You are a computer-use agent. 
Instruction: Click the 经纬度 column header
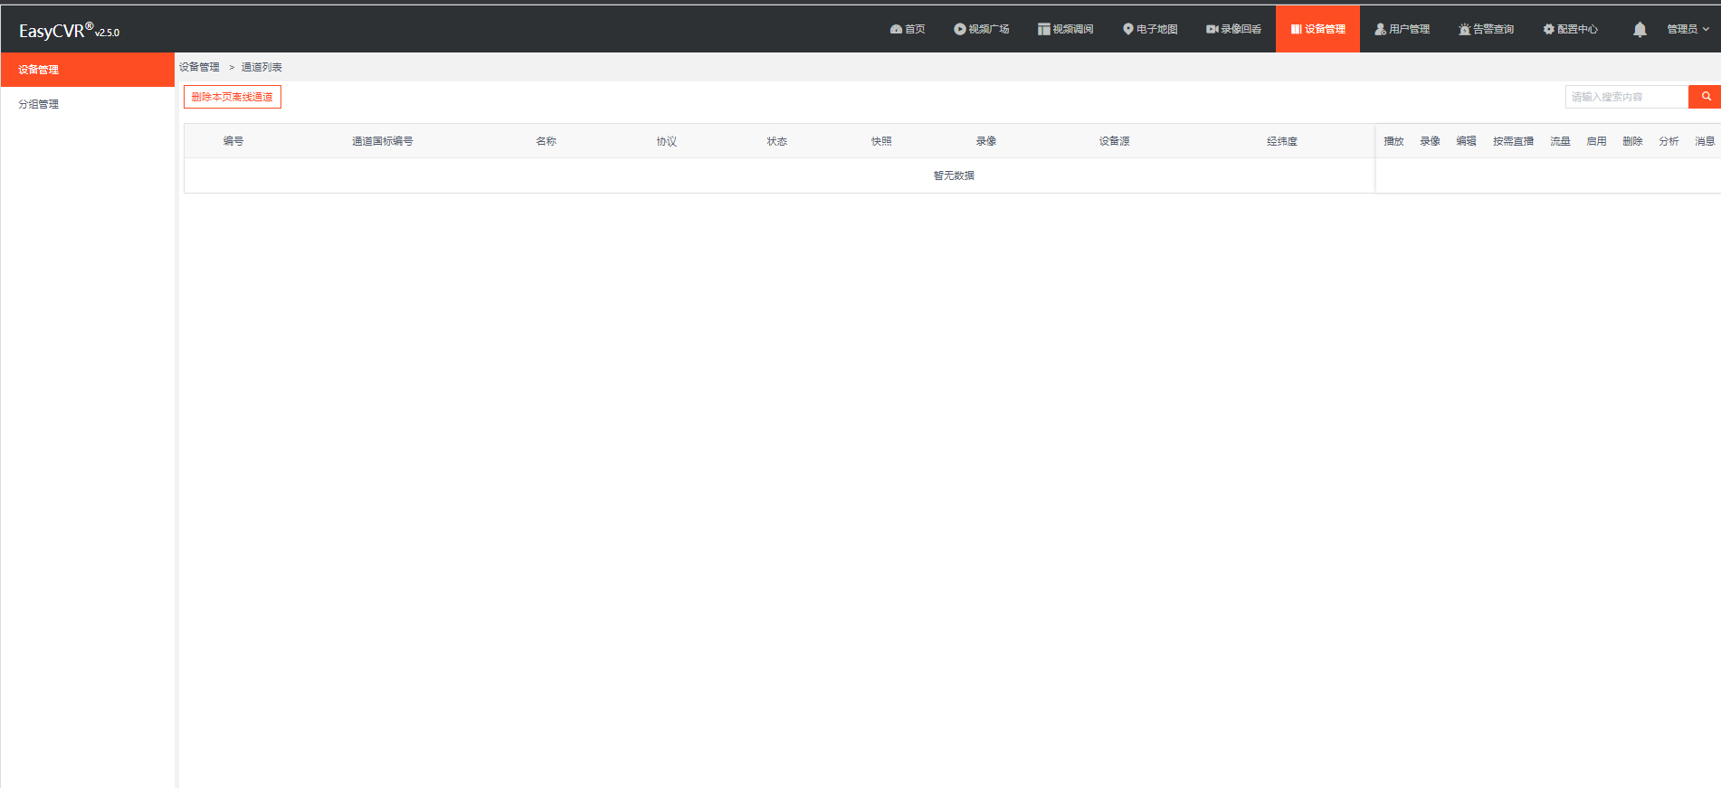click(1282, 141)
